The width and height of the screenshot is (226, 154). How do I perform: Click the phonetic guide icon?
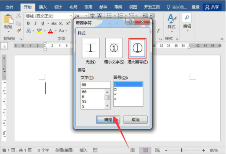92,15
